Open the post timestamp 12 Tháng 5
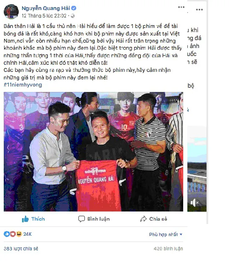The height and width of the screenshot is (280, 229). pos(44,16)
